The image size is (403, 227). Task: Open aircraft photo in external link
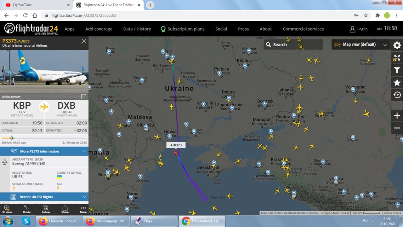coord(84,96)
